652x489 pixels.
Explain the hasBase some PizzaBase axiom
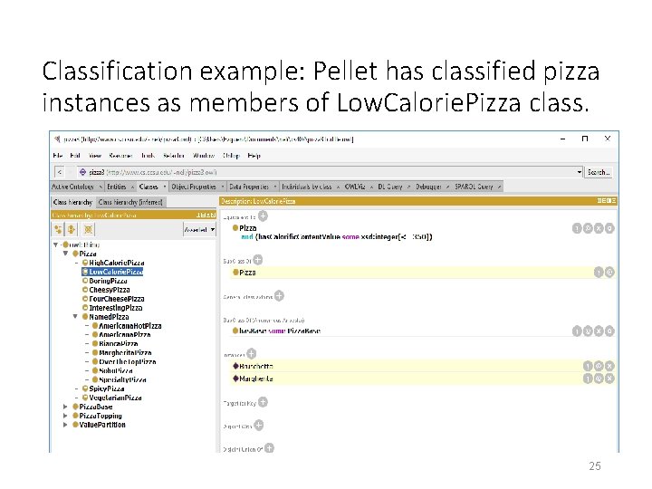[577, 331]
